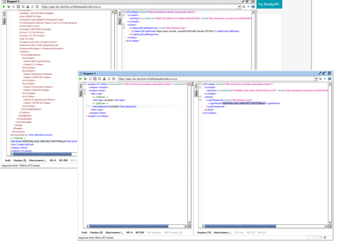This screenshot has width=337, height=246.
Task: Click the Try ReadyAPI button
Action: click(x=269, y=4)
